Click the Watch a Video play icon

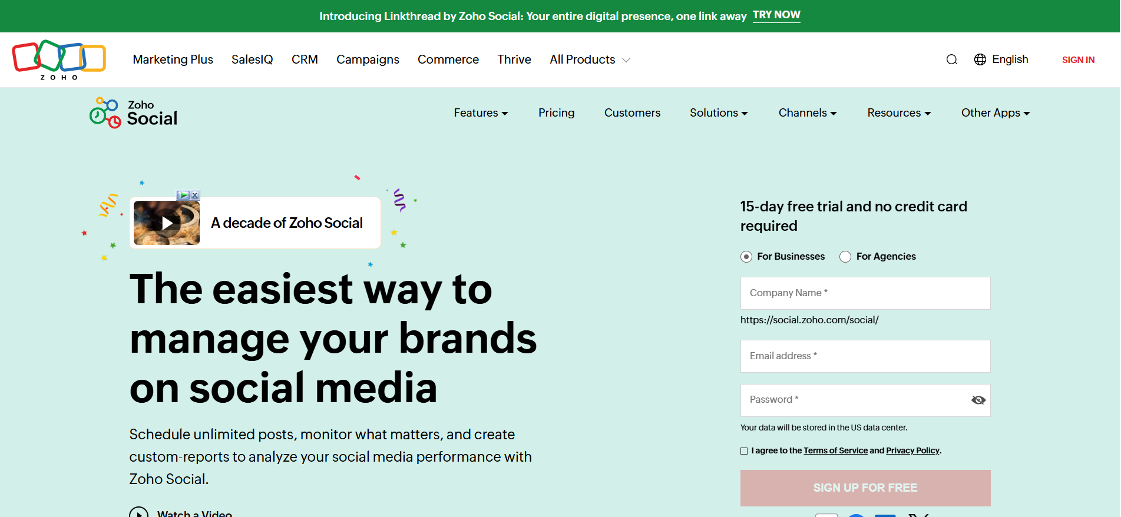139,512
